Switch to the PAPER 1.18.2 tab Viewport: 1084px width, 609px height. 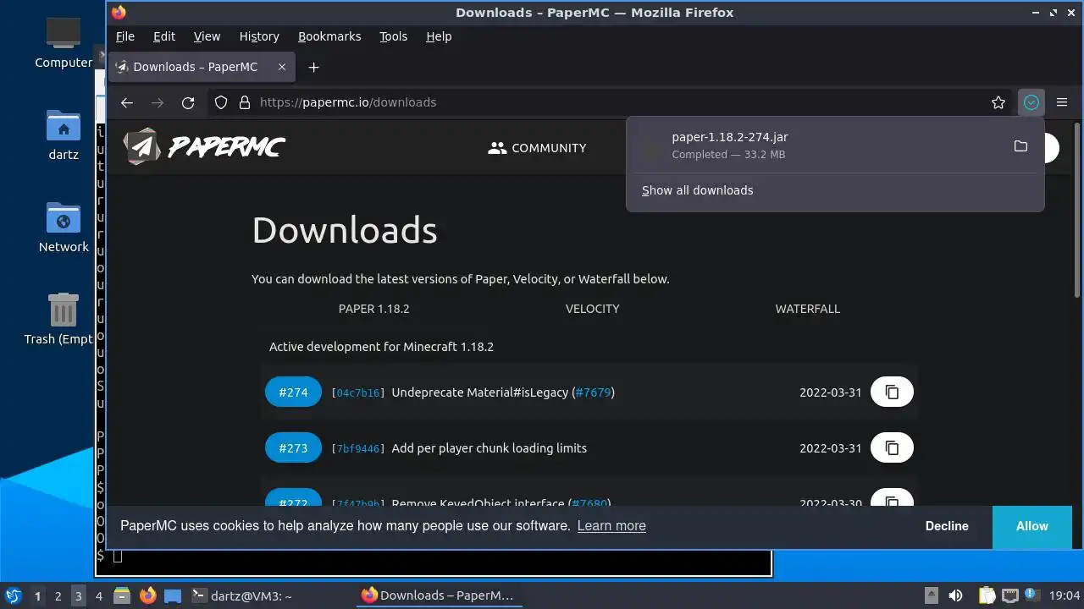(x=373, y=309)
